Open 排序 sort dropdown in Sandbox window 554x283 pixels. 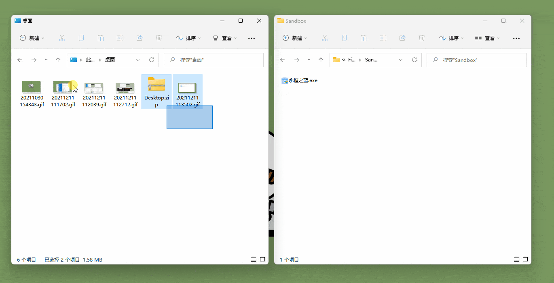click(451, 38)
